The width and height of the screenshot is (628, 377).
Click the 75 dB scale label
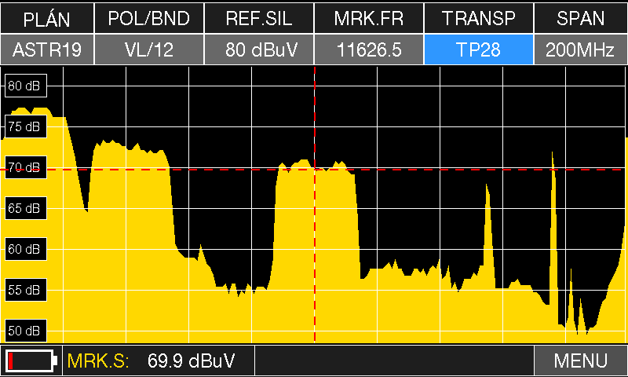click(x=26, y=126)
